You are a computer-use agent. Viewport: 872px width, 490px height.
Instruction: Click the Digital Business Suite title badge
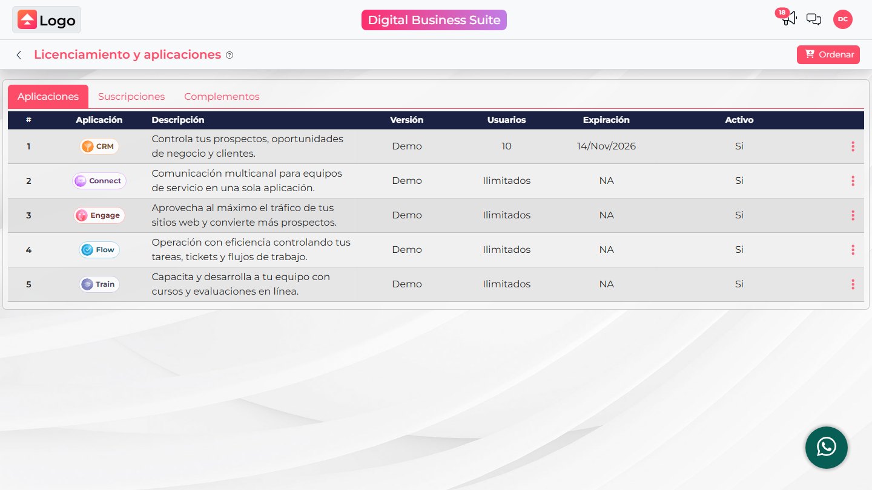(x=434, y=20)
